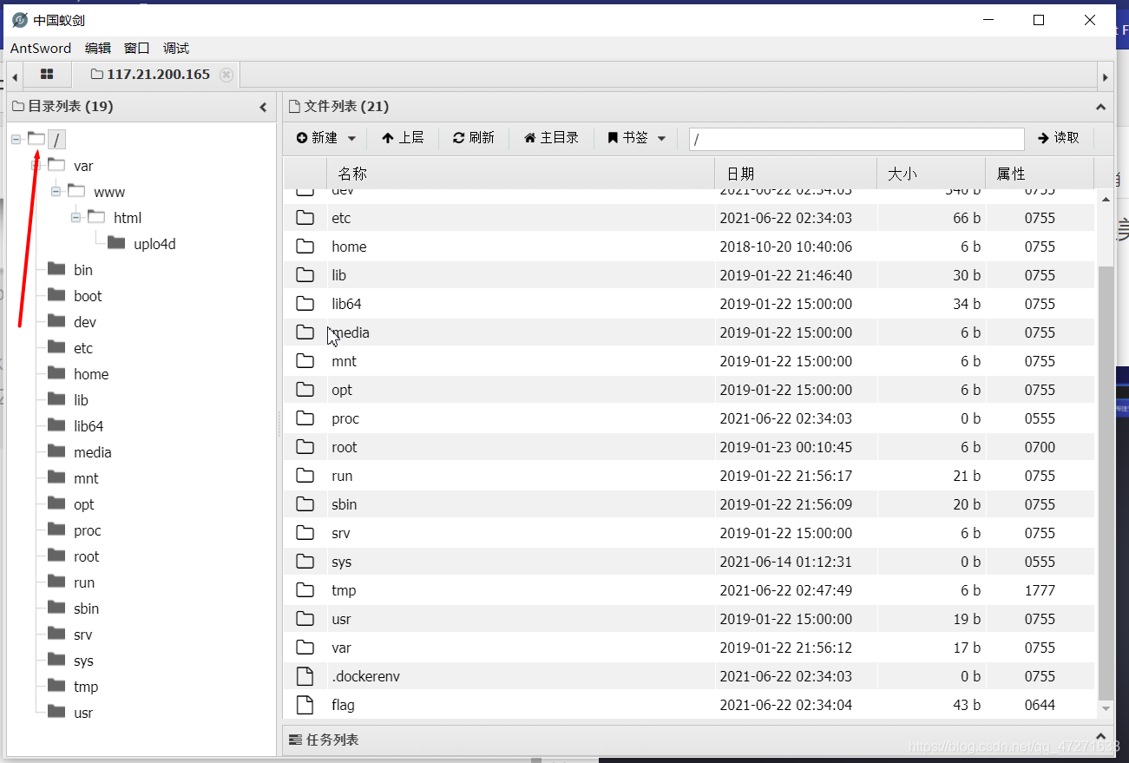
Task: Select the etc folder in tree
Action: pyautogui.click(x=83, y=348)
